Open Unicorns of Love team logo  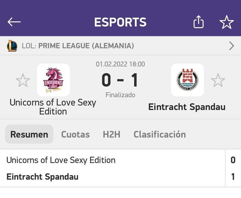tap(53, 80)
